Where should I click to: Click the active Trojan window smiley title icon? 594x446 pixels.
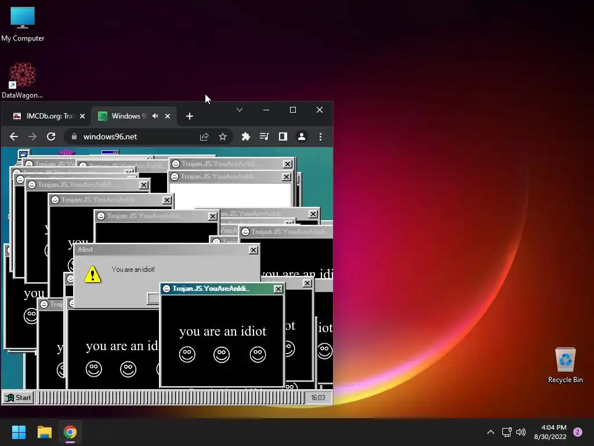click(166, 289)
